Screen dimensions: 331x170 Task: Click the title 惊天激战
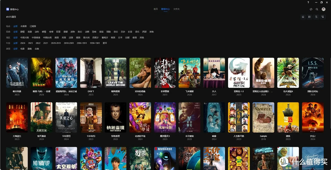tap(42, 136)
